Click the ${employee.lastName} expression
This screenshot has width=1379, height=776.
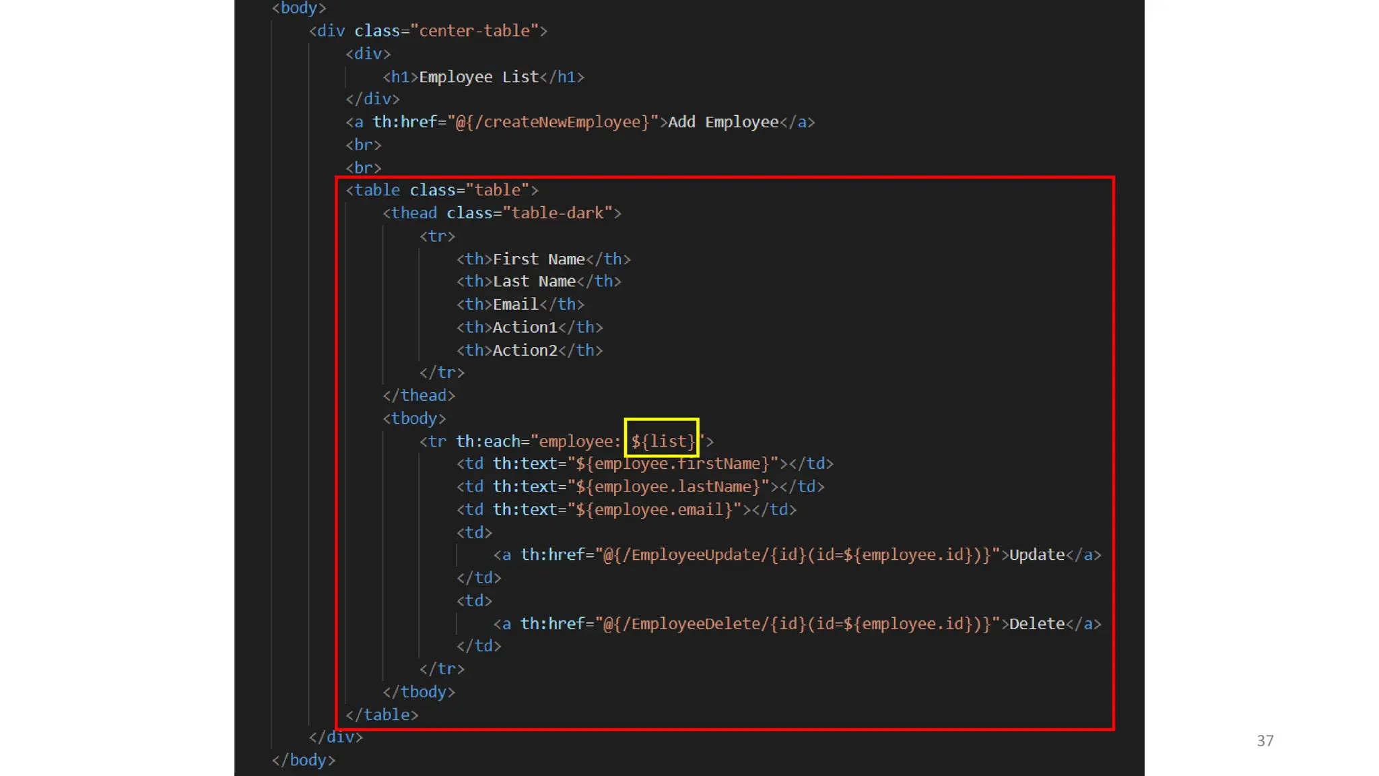tap(667, 486)
